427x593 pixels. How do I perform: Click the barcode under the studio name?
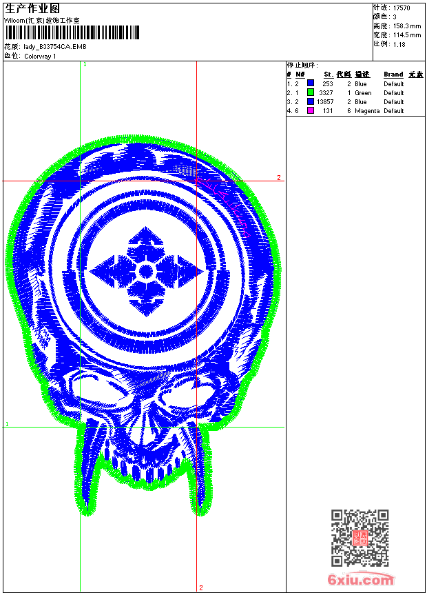72,32
